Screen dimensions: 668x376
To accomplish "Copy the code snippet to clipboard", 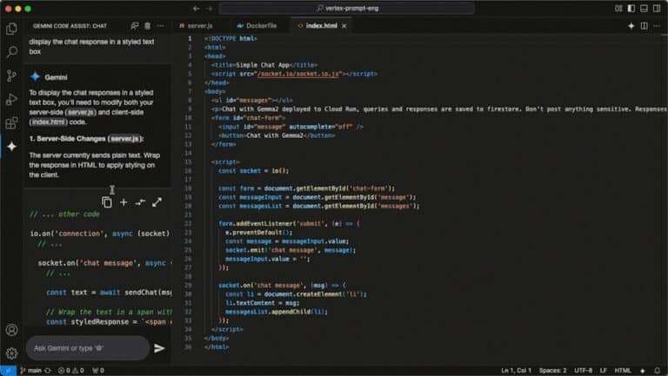I will pos(107,202).
